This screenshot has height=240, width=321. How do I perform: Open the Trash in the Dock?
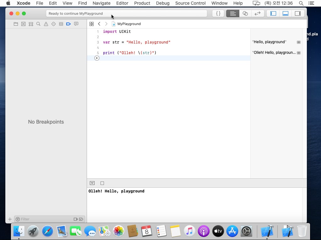pos(302,231)
